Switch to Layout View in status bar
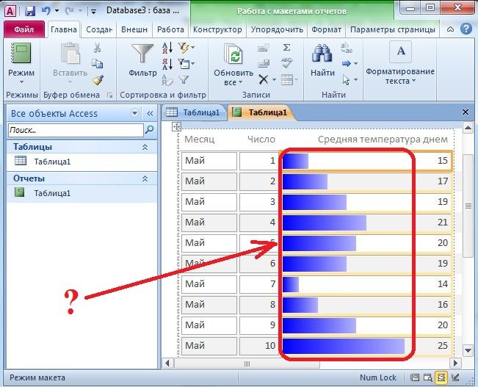The width and height of the screenshot is (478, 387). [442, 377]
